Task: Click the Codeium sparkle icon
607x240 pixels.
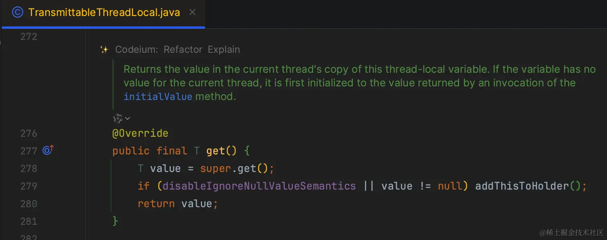Action: [x=104, y=50]
